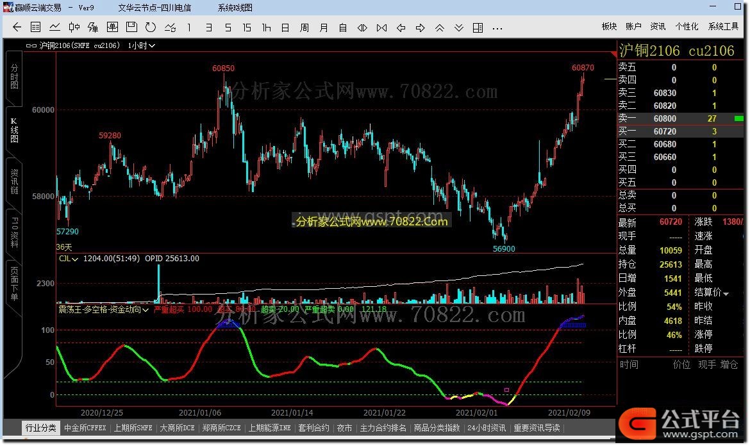This screenshot has height=445, width=750.
Task: Open the 页面下单 side tab
Action: pyautogui.click(x=14, y=284)
